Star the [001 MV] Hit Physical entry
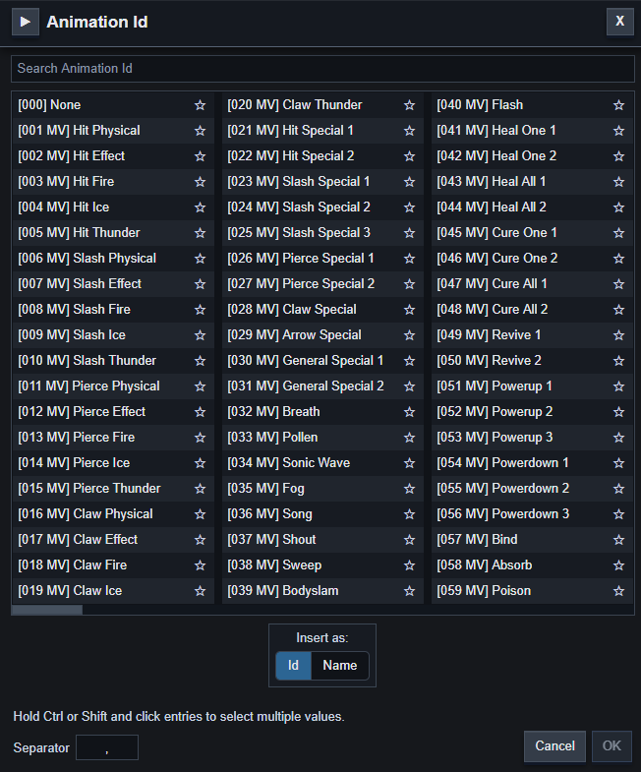641x772 pixels. [200, 131]
